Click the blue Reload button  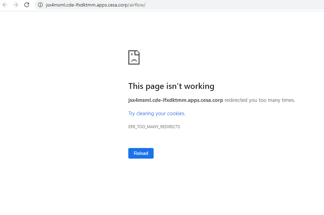tap(141, 153)
